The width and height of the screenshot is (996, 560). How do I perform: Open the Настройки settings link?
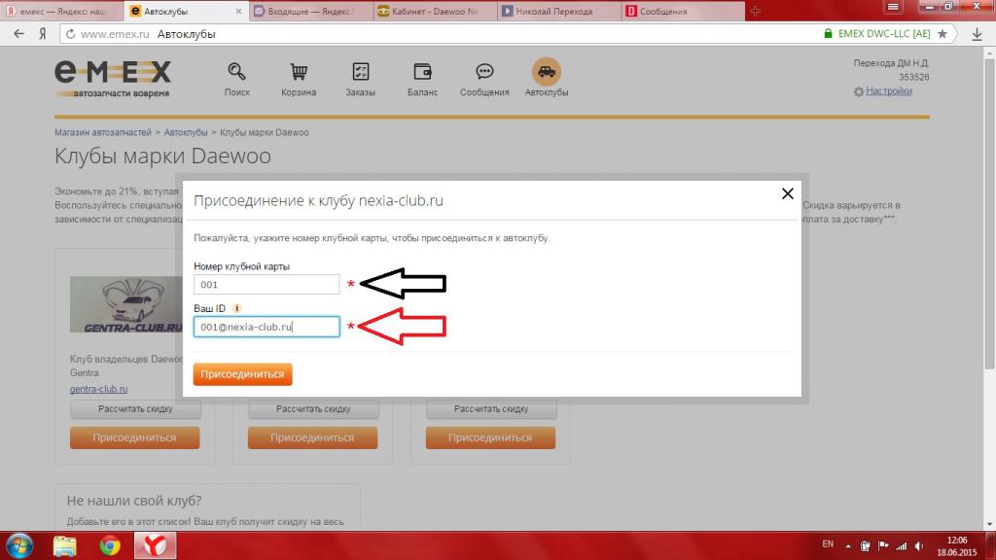[x=889, y=90]
